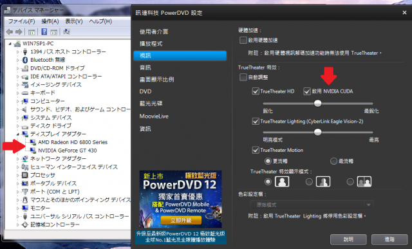Select the プロセッサ category icon

pos(25,175)
